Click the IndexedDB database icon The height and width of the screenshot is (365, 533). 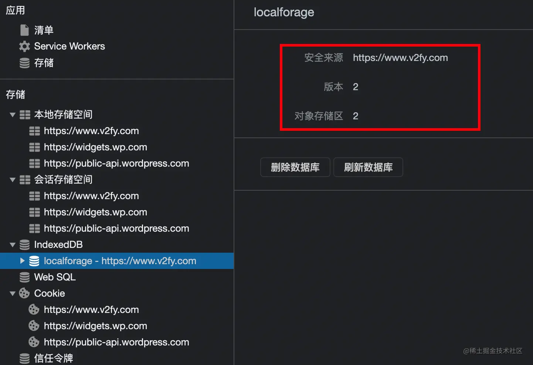(24, 245)
